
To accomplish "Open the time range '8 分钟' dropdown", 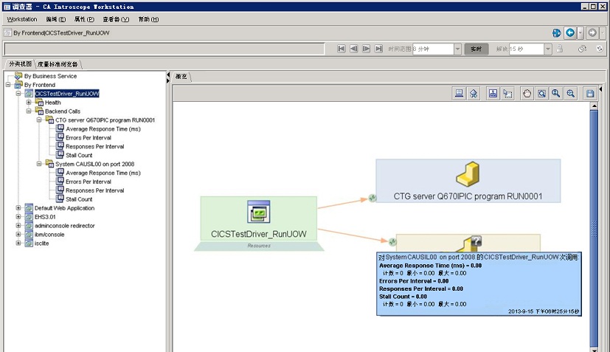I will (457, 49).
